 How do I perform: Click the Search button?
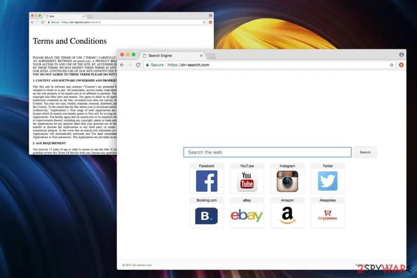pyautogui.click(x=365, y=152)
